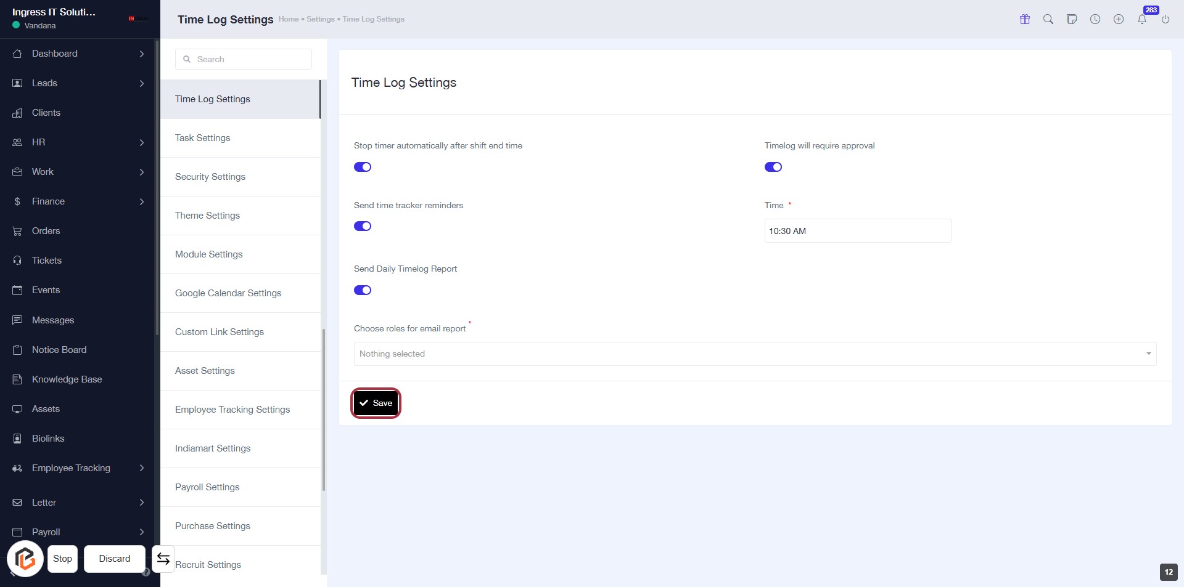This screenshot has width=1184, height=587.
Task: Click the Time input field showing 10:30 AM
Action: (x=857, y=231)
